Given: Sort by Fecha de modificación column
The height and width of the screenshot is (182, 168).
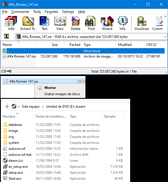Looking at the screenshot, I should coord(51,116).
